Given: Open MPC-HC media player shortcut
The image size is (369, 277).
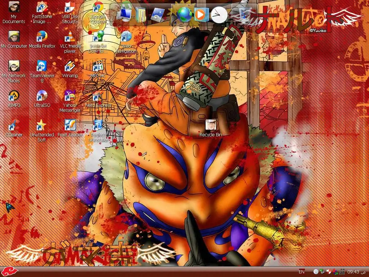Looking at the screenshot, I should click(98, 69).
